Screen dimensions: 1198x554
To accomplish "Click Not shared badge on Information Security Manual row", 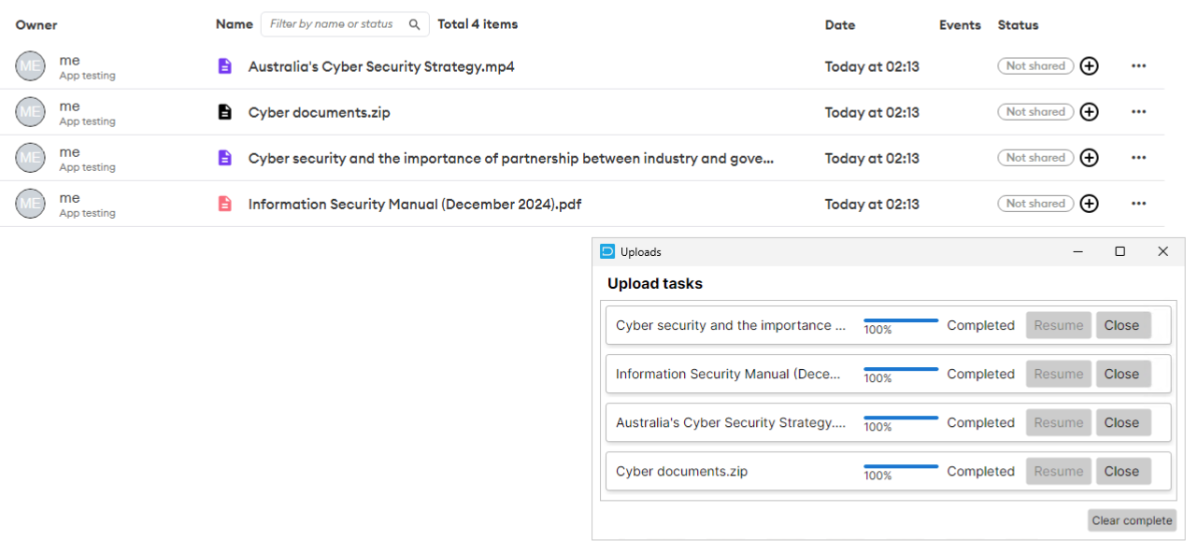I will coord(1035,204).
